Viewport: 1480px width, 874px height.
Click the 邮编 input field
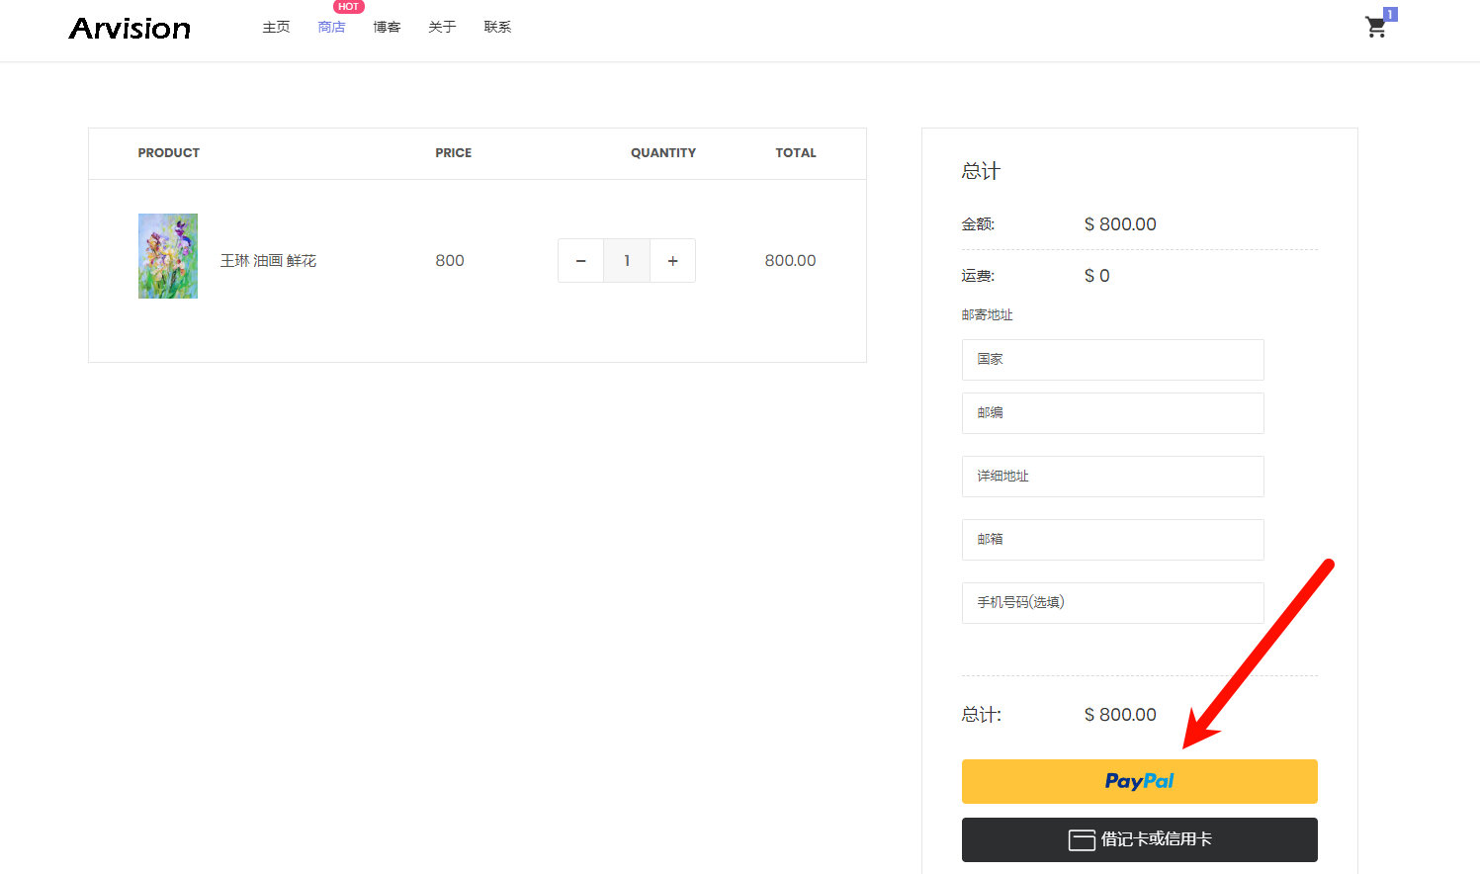point(1112,413)
